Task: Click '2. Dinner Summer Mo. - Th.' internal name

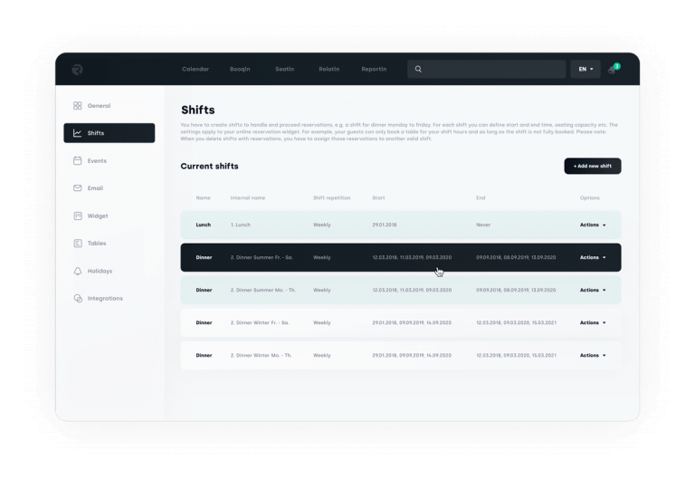Action: tap(262, 290)
